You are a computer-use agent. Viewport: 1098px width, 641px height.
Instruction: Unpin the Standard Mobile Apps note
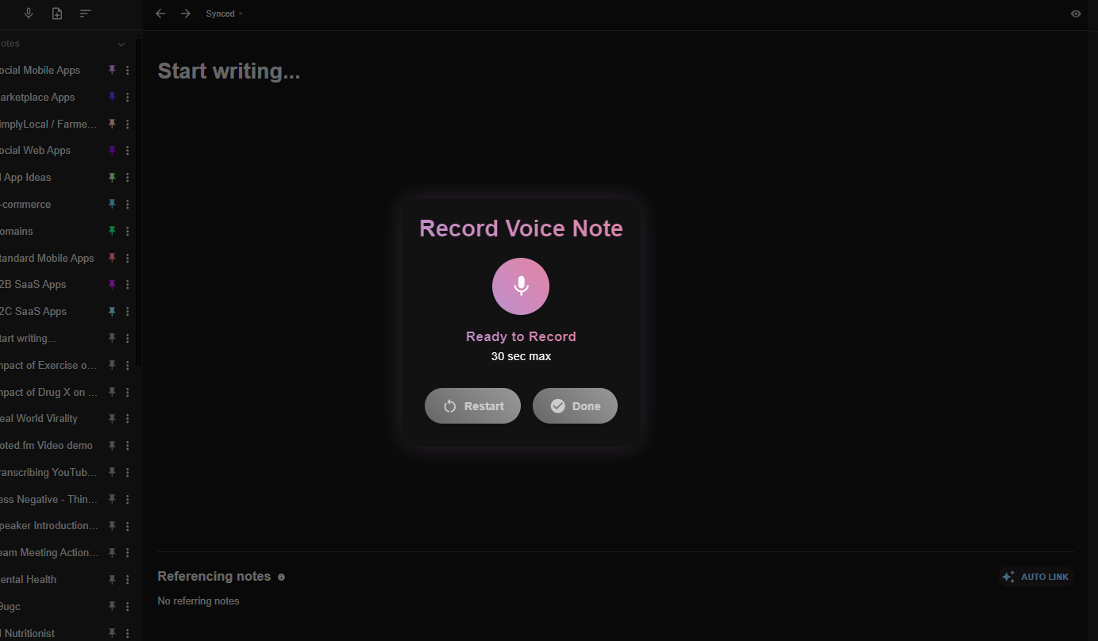click(112, 258)
